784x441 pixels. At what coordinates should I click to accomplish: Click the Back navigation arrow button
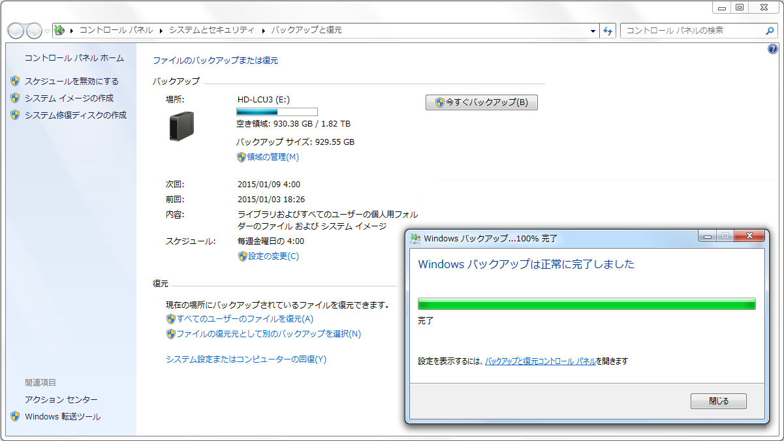pos(16,31)
